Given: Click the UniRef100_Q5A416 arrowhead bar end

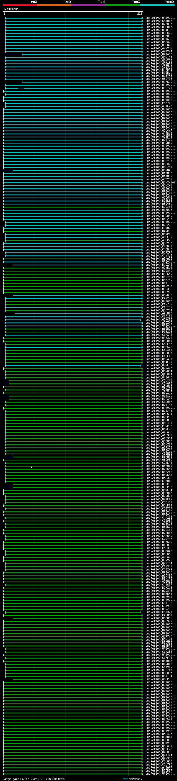Looking at the screenshot, I should point(141,319).
